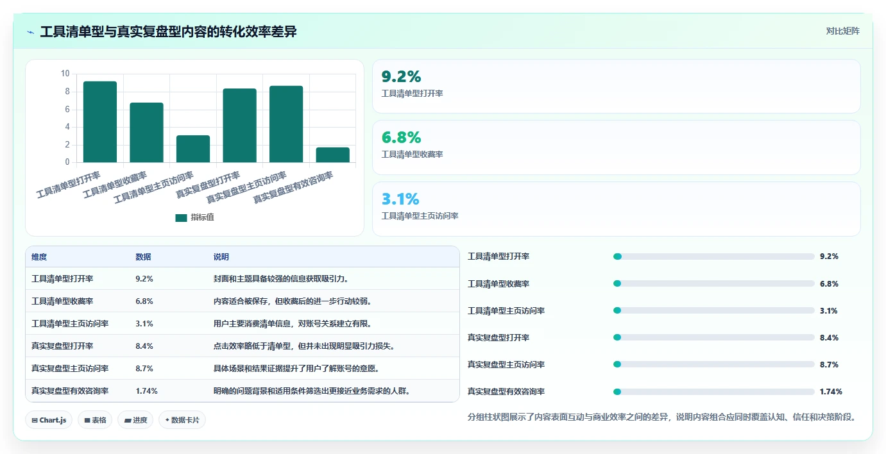
Task: Click the 工具清单型打开率 progress bar
Action: pos(714,256)
